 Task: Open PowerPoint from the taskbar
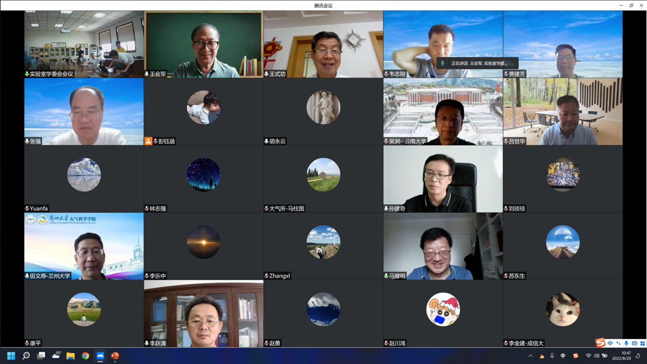click(x=115, y=356)
